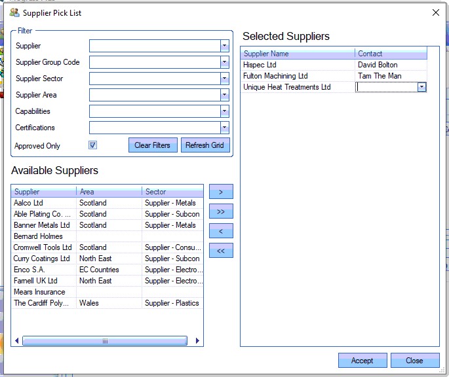Select the Bernard Holmes supplier row
Screen dimensions: 449x377
[x=107, y=236]
